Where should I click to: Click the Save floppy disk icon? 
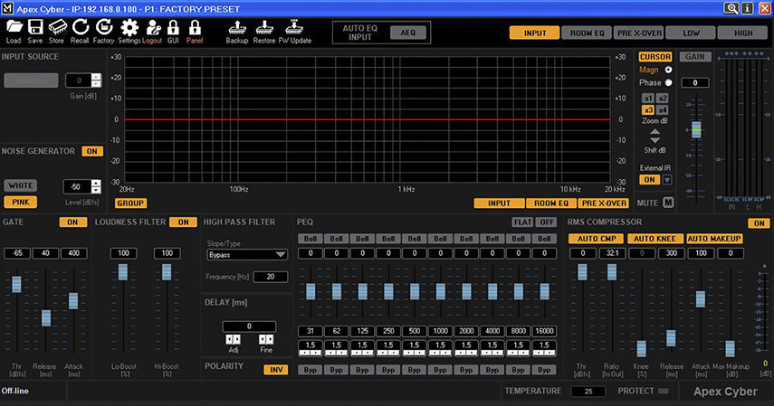pos(35,27)
